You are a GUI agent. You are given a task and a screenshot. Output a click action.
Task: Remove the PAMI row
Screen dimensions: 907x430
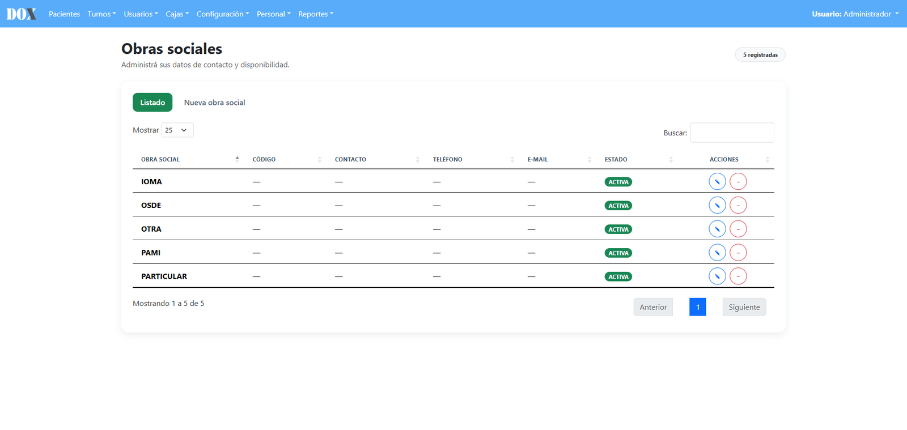[738, 253]
